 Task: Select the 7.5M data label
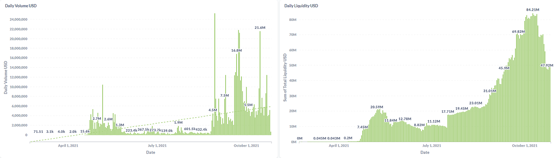click(225, 95)
